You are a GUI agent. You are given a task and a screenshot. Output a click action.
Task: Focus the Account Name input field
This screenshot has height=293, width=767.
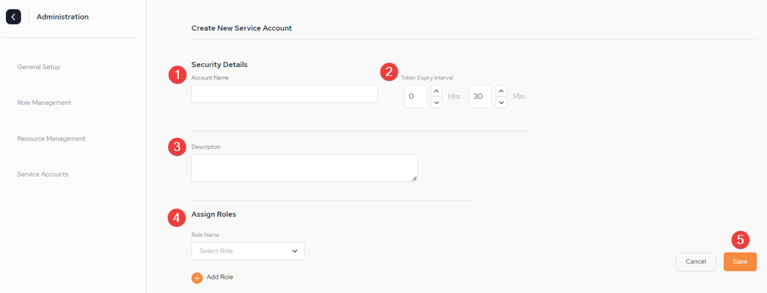coord(284,94)
